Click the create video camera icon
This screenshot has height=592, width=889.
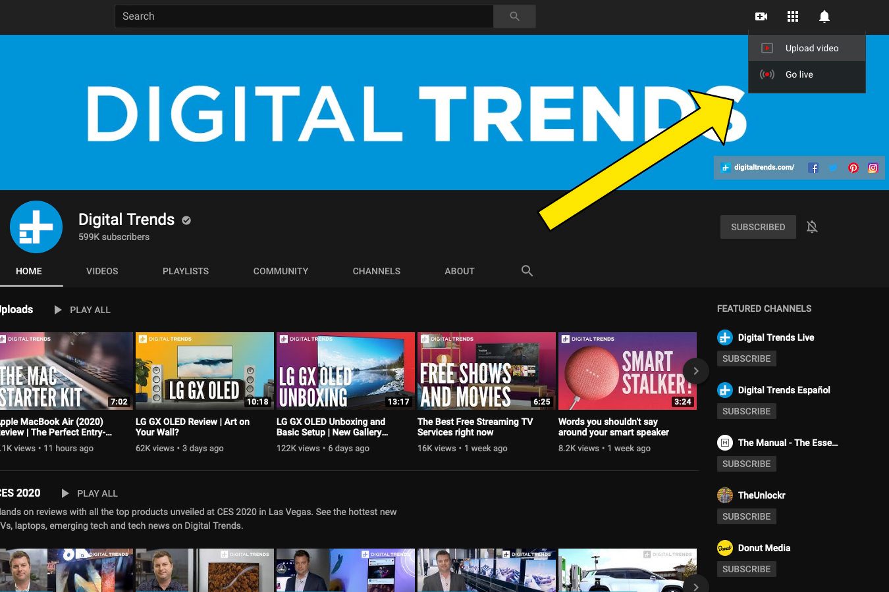(x=761, y=16)
